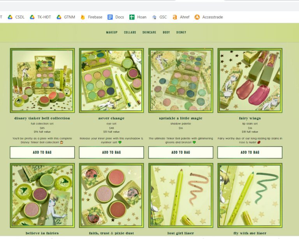This screenshot has height=239, width=299.
Task: Open never change eye set product image
Action: click(x=112, y=80)
